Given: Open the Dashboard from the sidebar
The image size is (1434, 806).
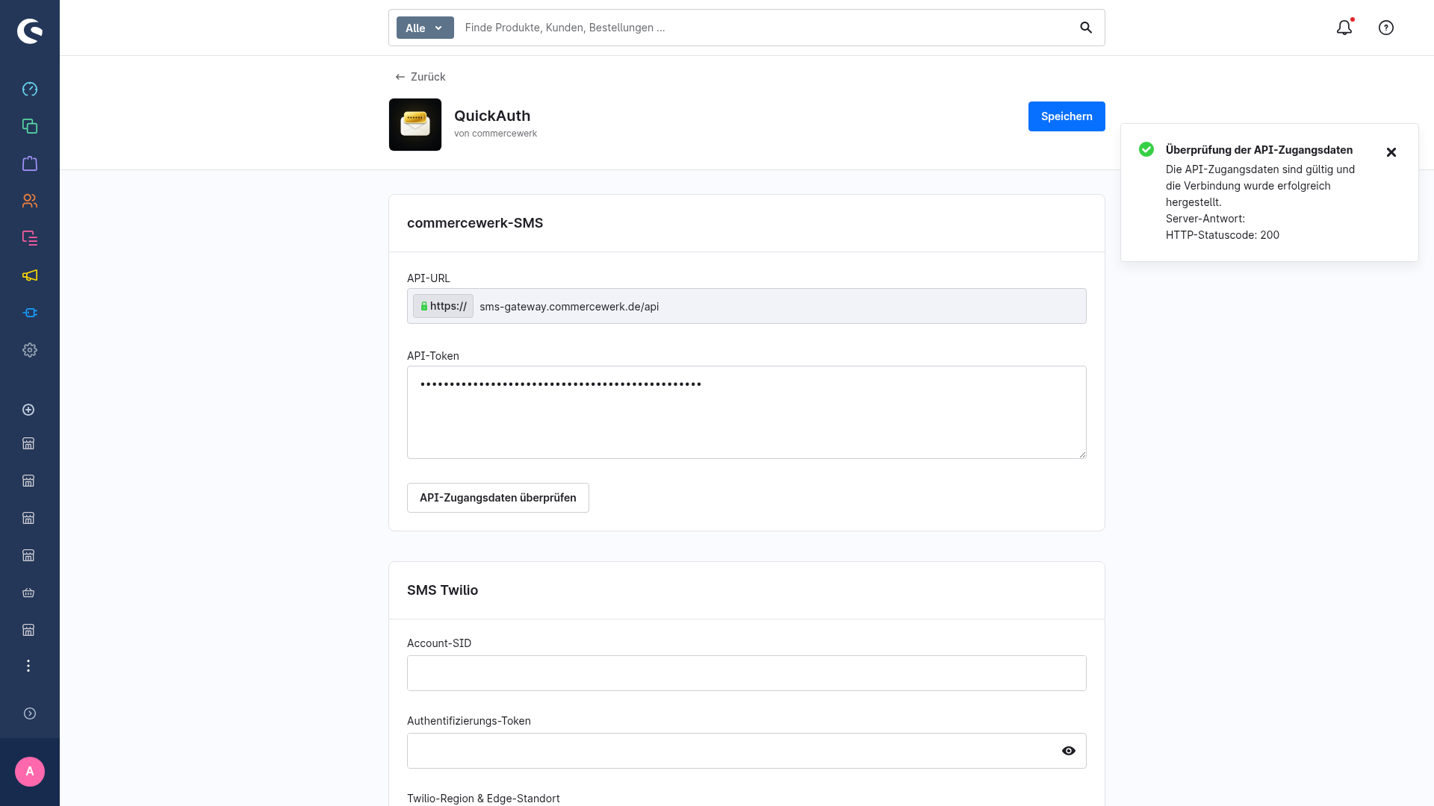Looking at the screenshot, I should click(x=30, y=89).
